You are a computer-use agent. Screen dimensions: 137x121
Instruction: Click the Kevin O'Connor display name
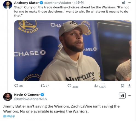(x=27, y=95)
